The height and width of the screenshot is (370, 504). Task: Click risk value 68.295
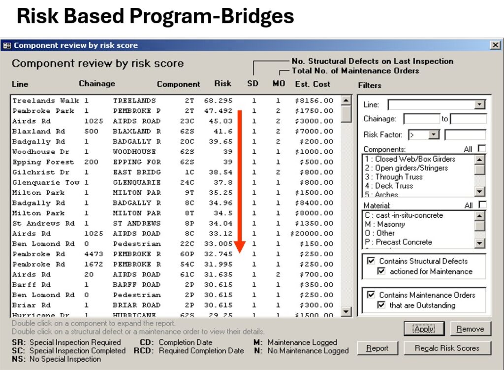tap(218, 101)
